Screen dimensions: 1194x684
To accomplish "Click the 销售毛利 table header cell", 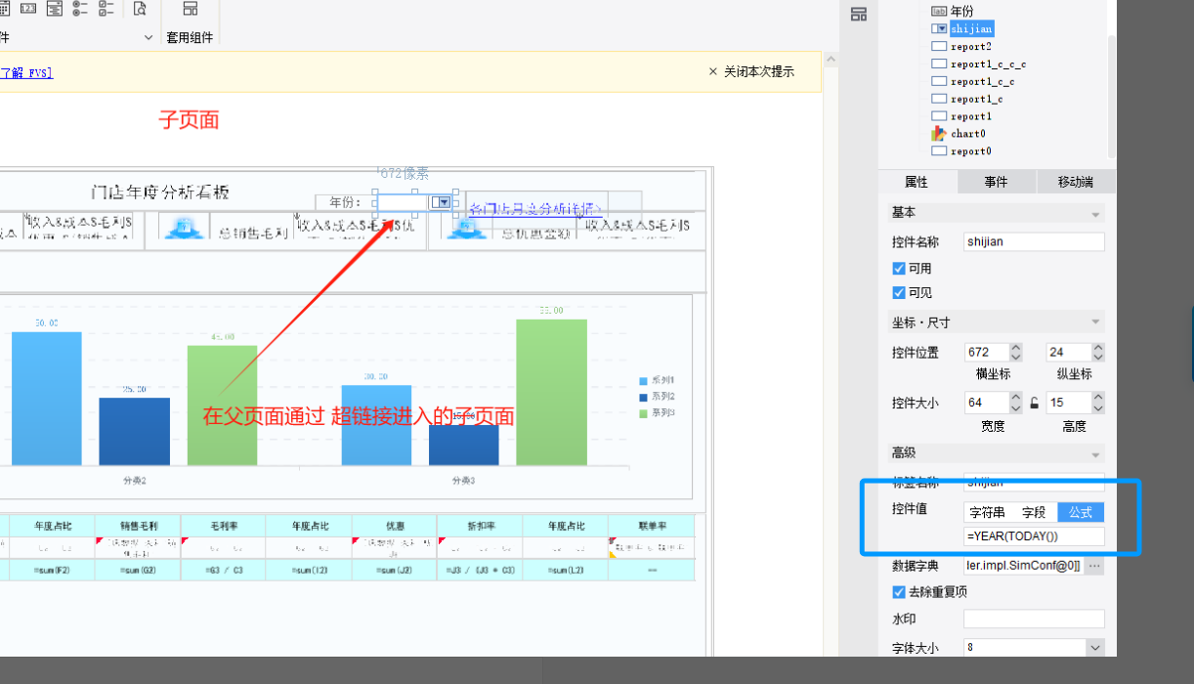I will [x=138, y=526].
